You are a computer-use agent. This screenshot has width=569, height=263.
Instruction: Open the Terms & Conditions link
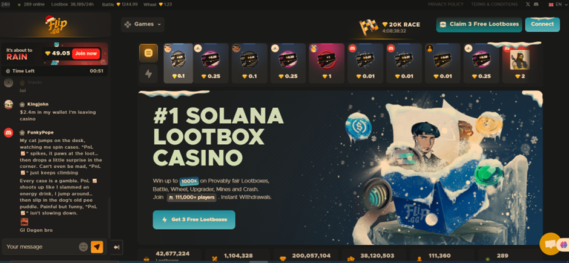495,4
